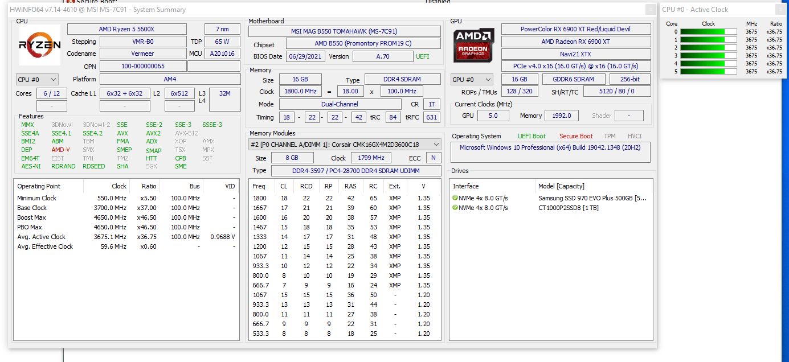Image resolution: width=789 pixels, height=362 pixels.
Task: Select the CT1000P2SSD8 [1 TB] drive row
Action: 551,208
